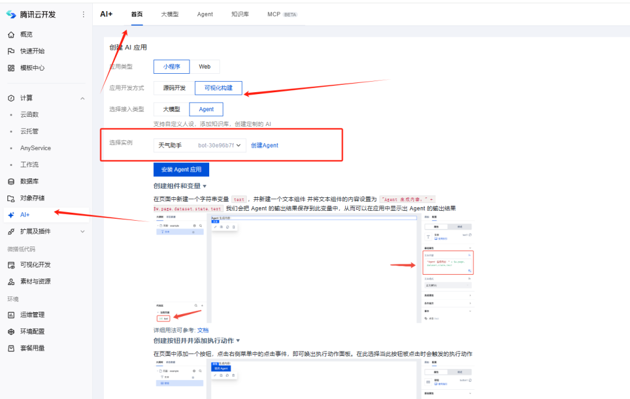Click the 对象存储 folder icon

point(11,199)
